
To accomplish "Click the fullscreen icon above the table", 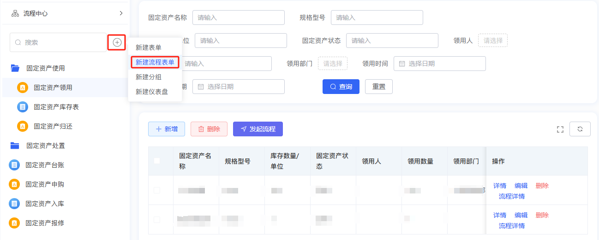I will 560,129.
